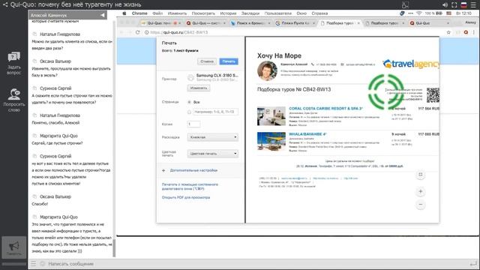Click the Whala Bayahibe beach thumbnail
The height and width of the screenshot is (270, 480).
[271, 142]
